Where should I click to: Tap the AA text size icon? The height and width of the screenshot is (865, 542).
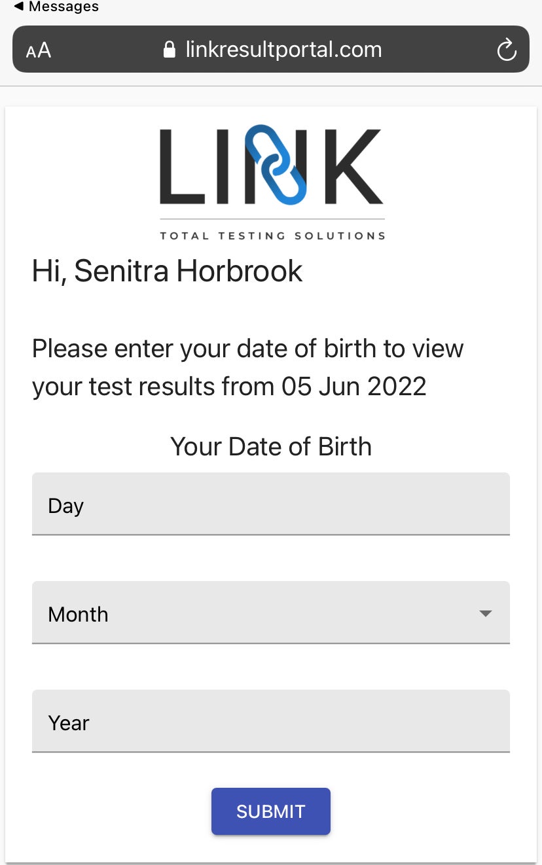[x=37, y=49]
